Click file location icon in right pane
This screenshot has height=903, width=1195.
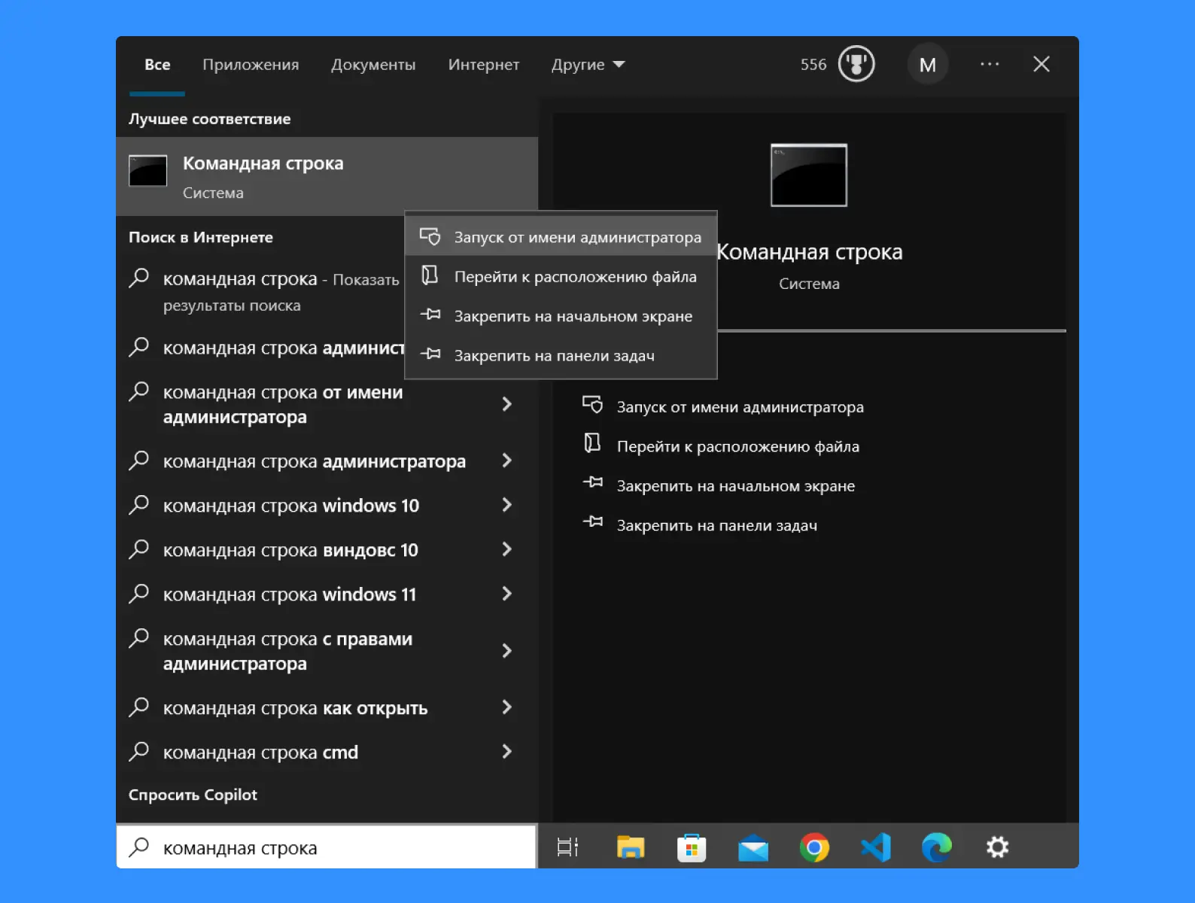tap(593, 443)
